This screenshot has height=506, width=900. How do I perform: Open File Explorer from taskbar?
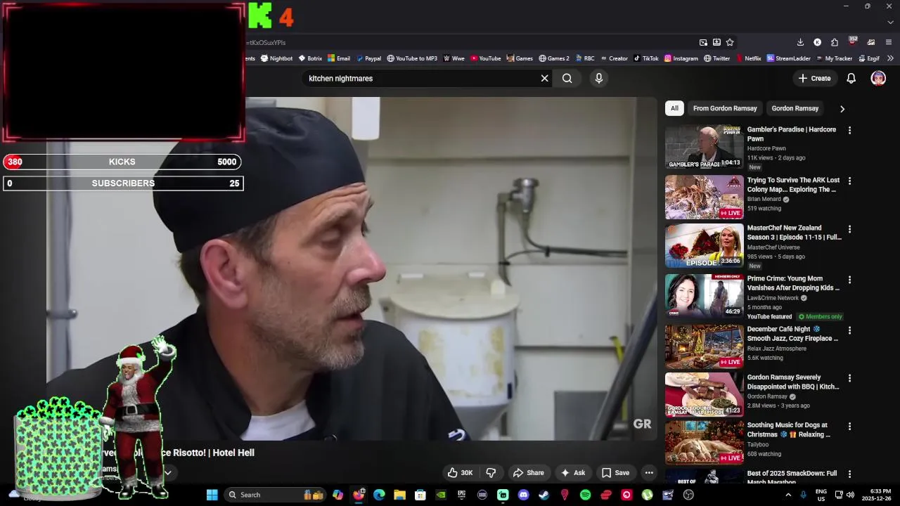coord(399,495)
